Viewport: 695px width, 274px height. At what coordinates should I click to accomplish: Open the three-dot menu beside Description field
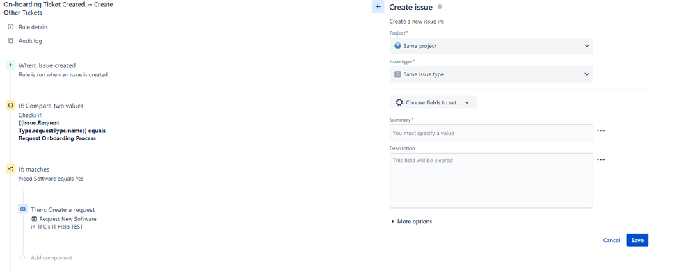click(x=600, y=160)
